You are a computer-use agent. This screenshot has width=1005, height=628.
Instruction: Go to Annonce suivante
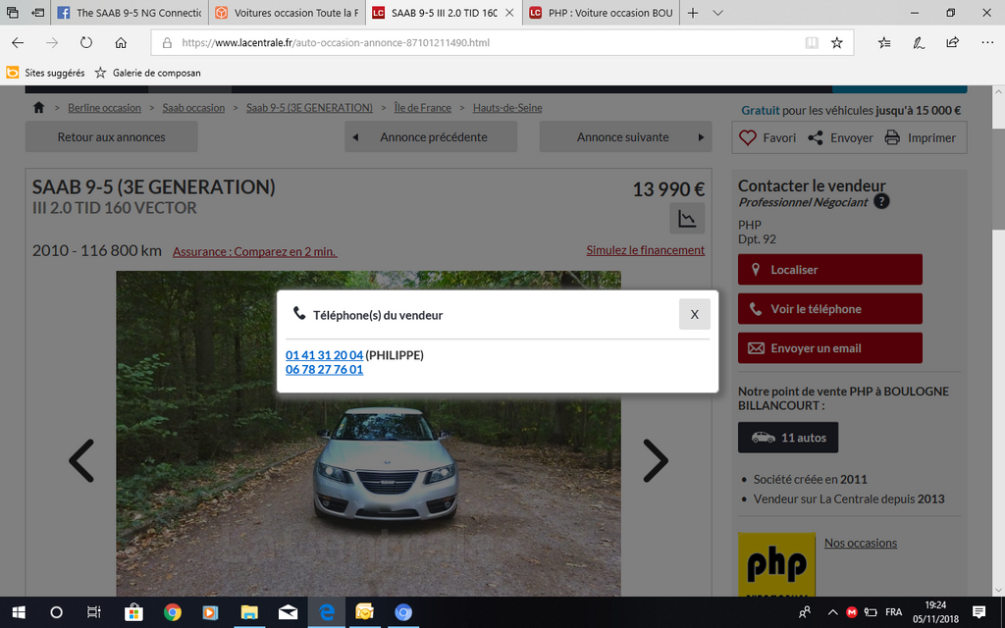tap(625, 137)
